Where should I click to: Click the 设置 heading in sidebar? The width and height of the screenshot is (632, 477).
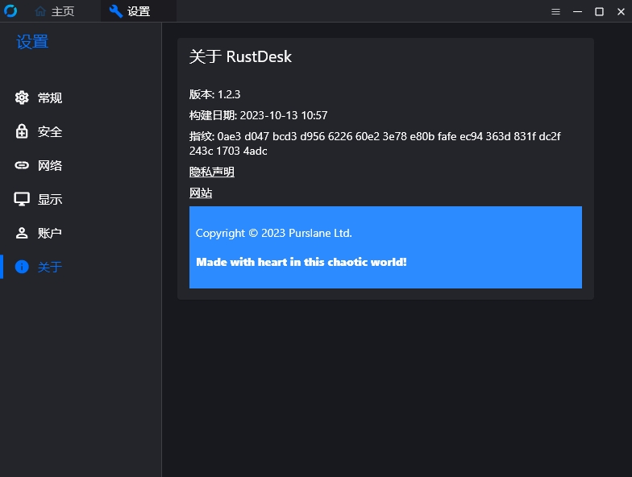32,42
